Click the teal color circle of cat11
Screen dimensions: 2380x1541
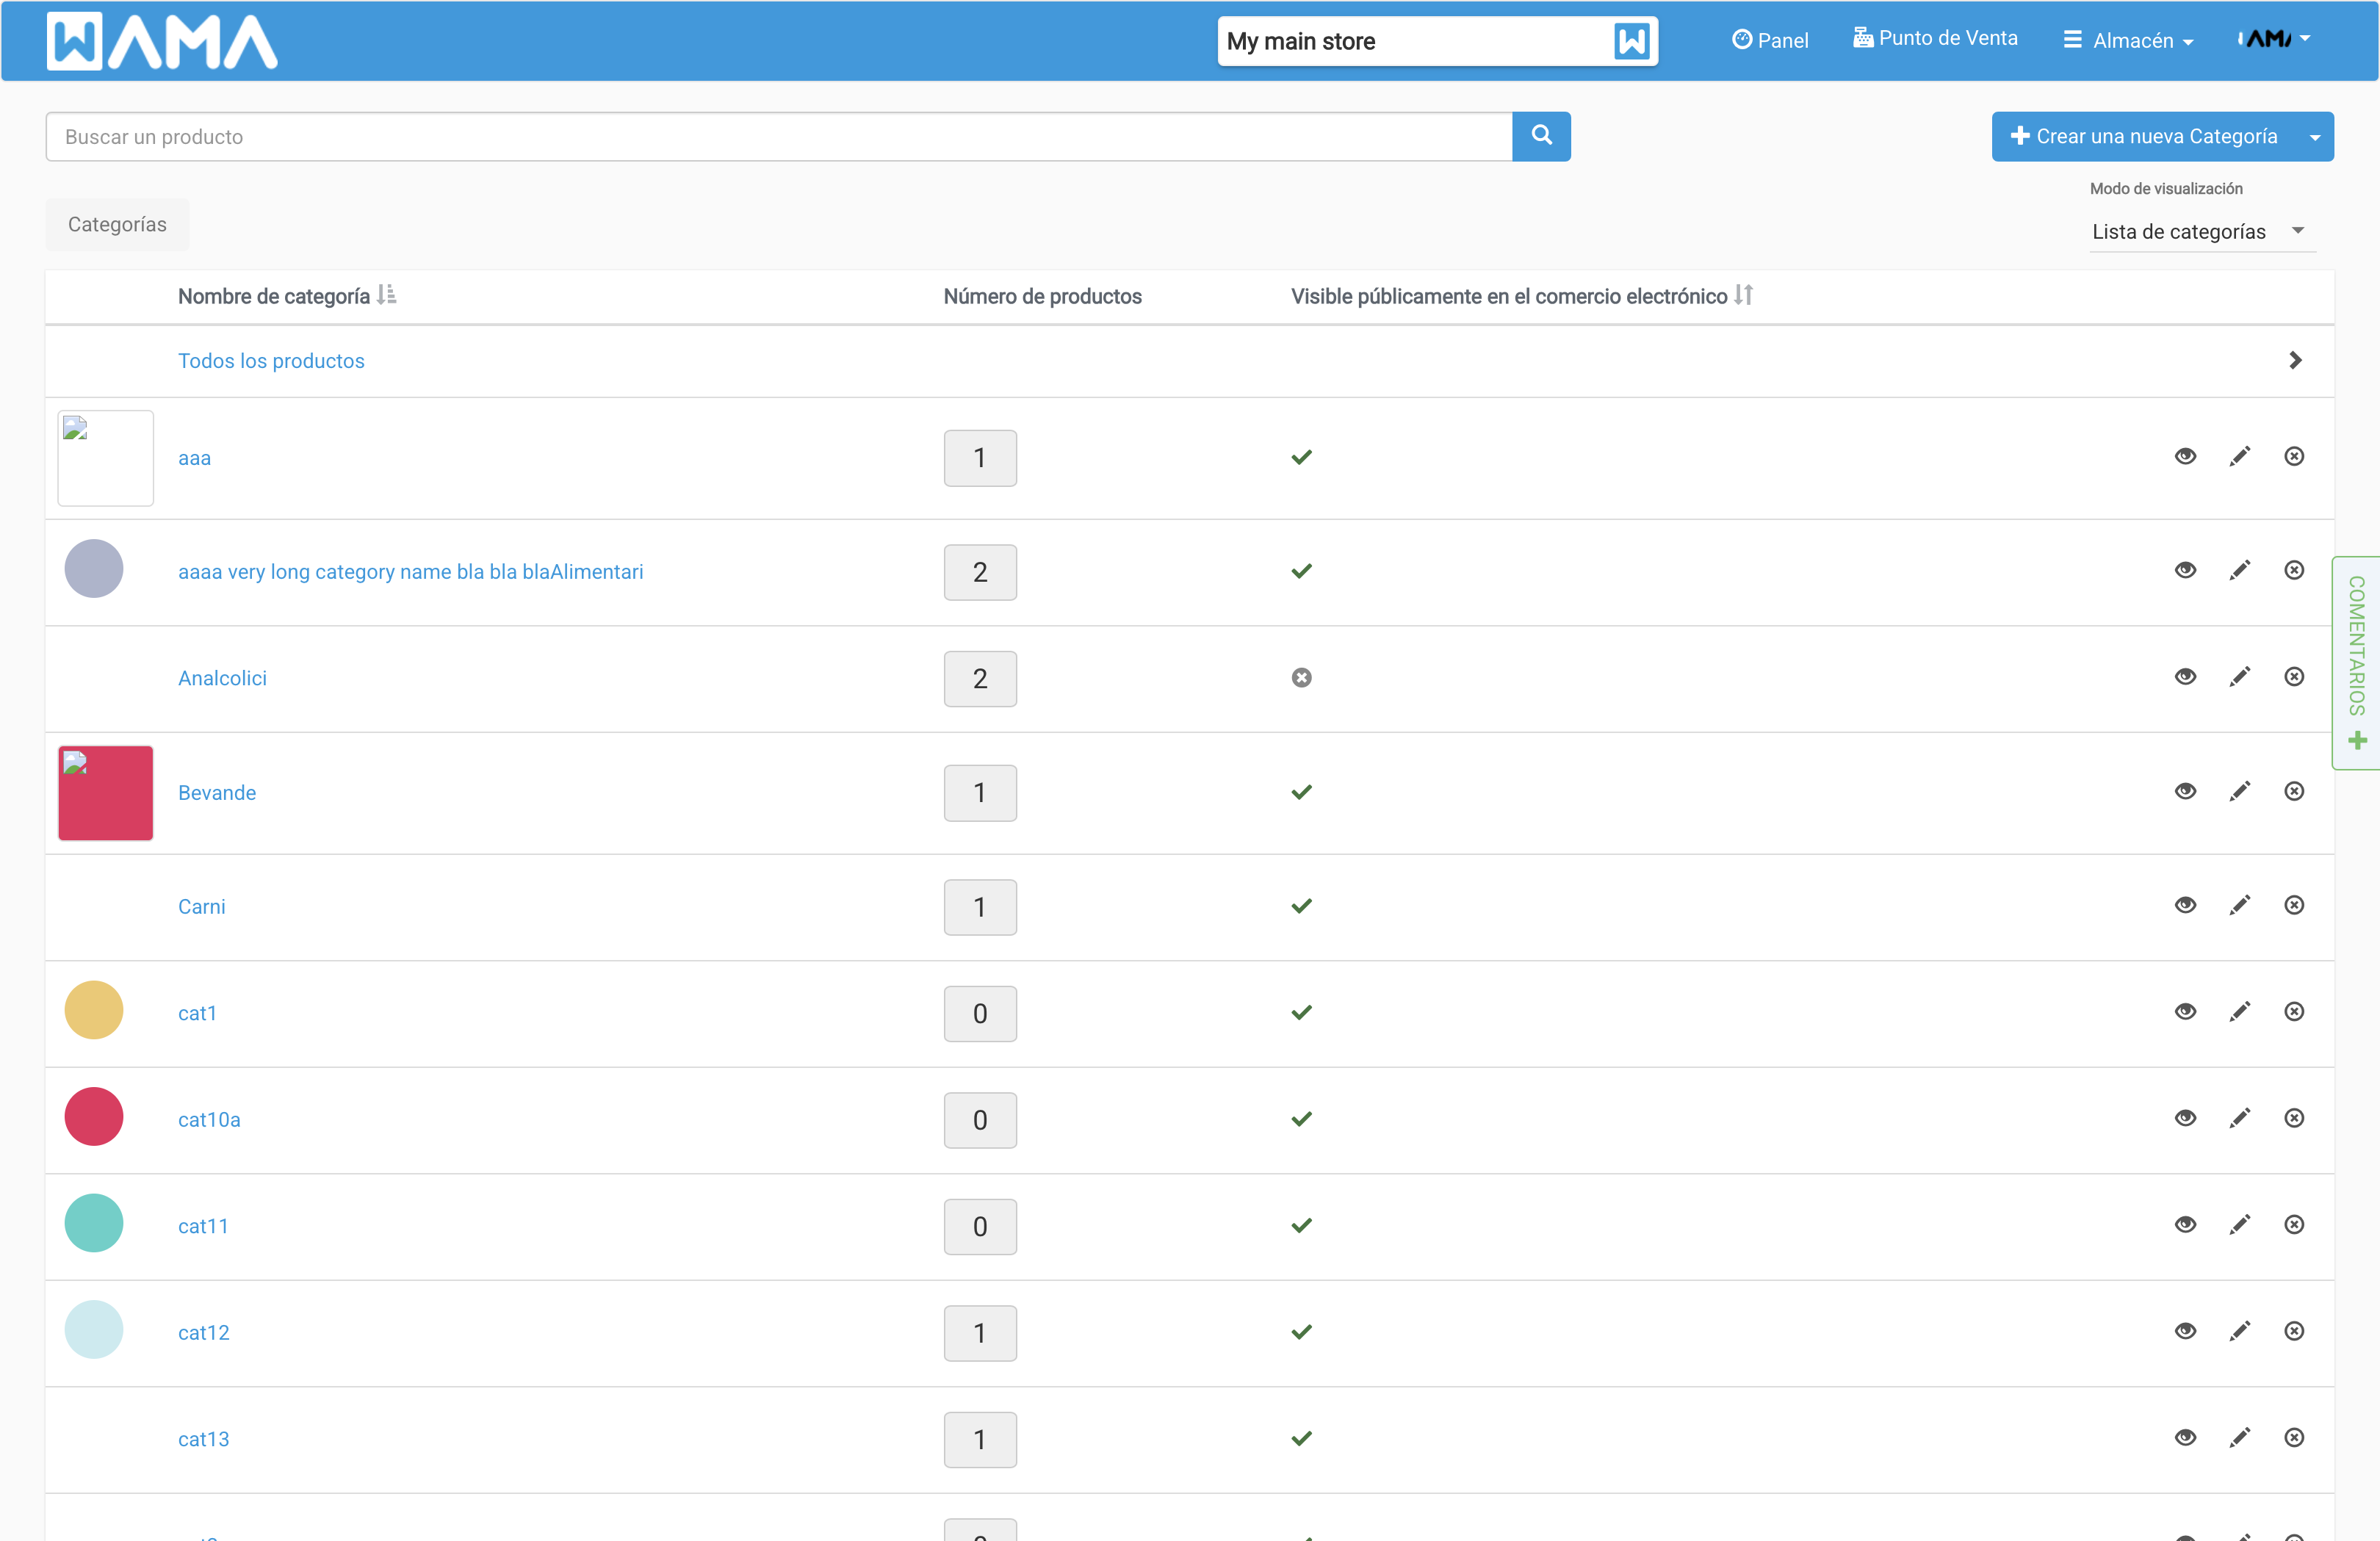[x=94, y=1223]
